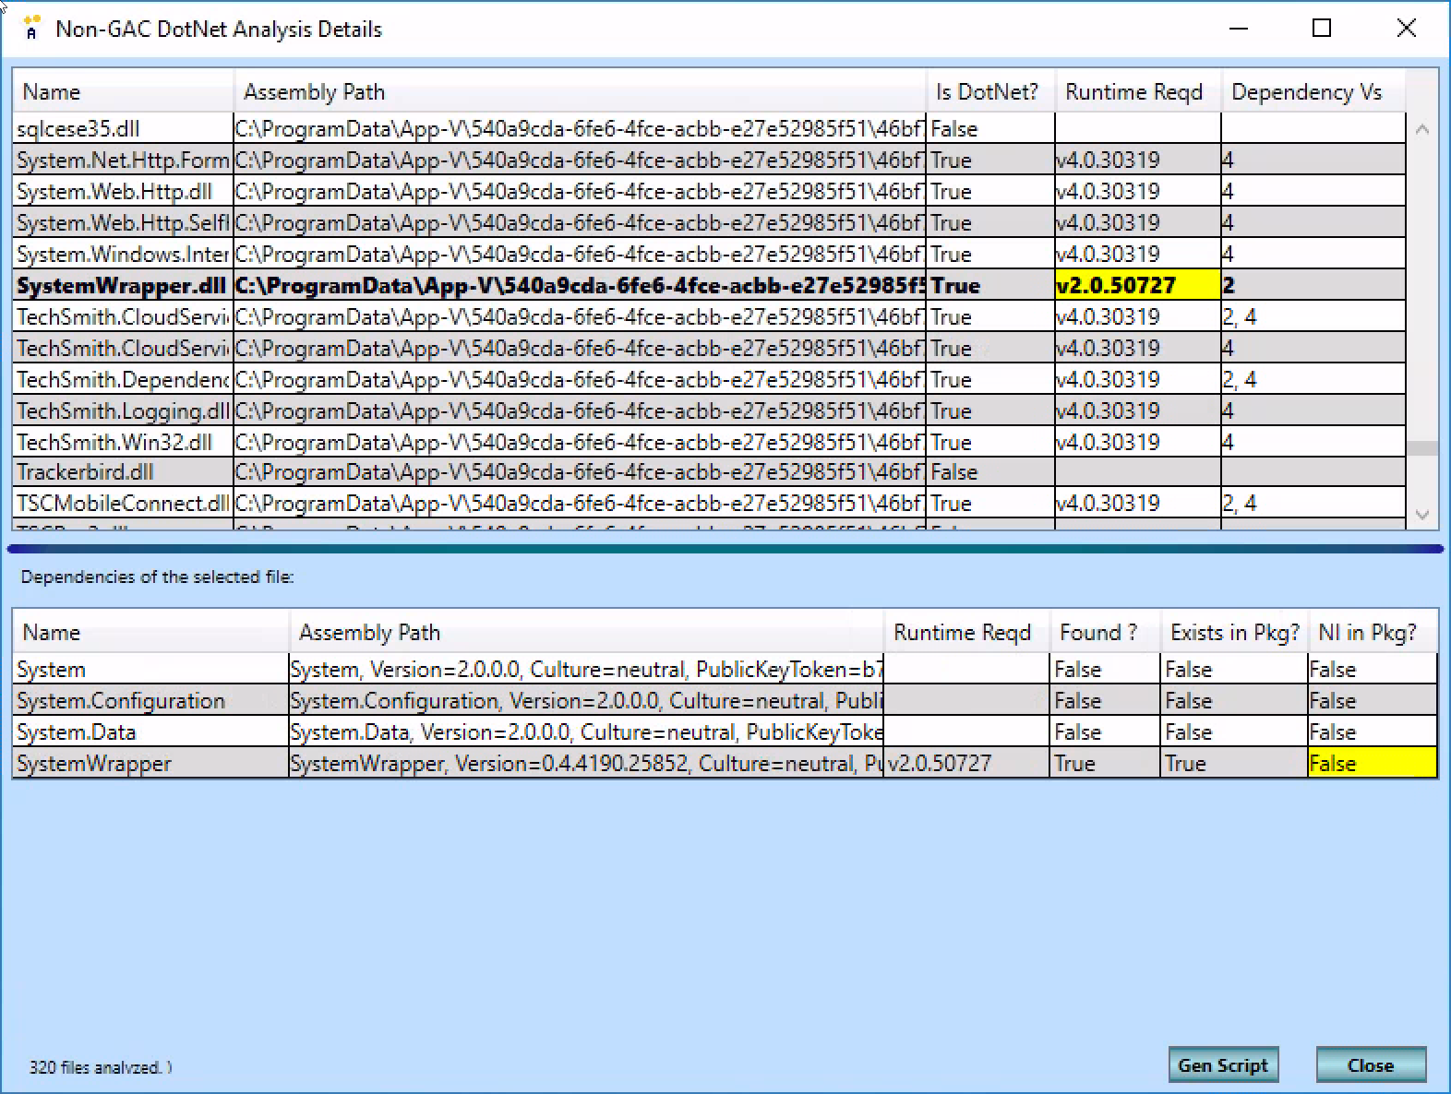
Task: Click the splitter bar between the tables
Action: [725, 549]
